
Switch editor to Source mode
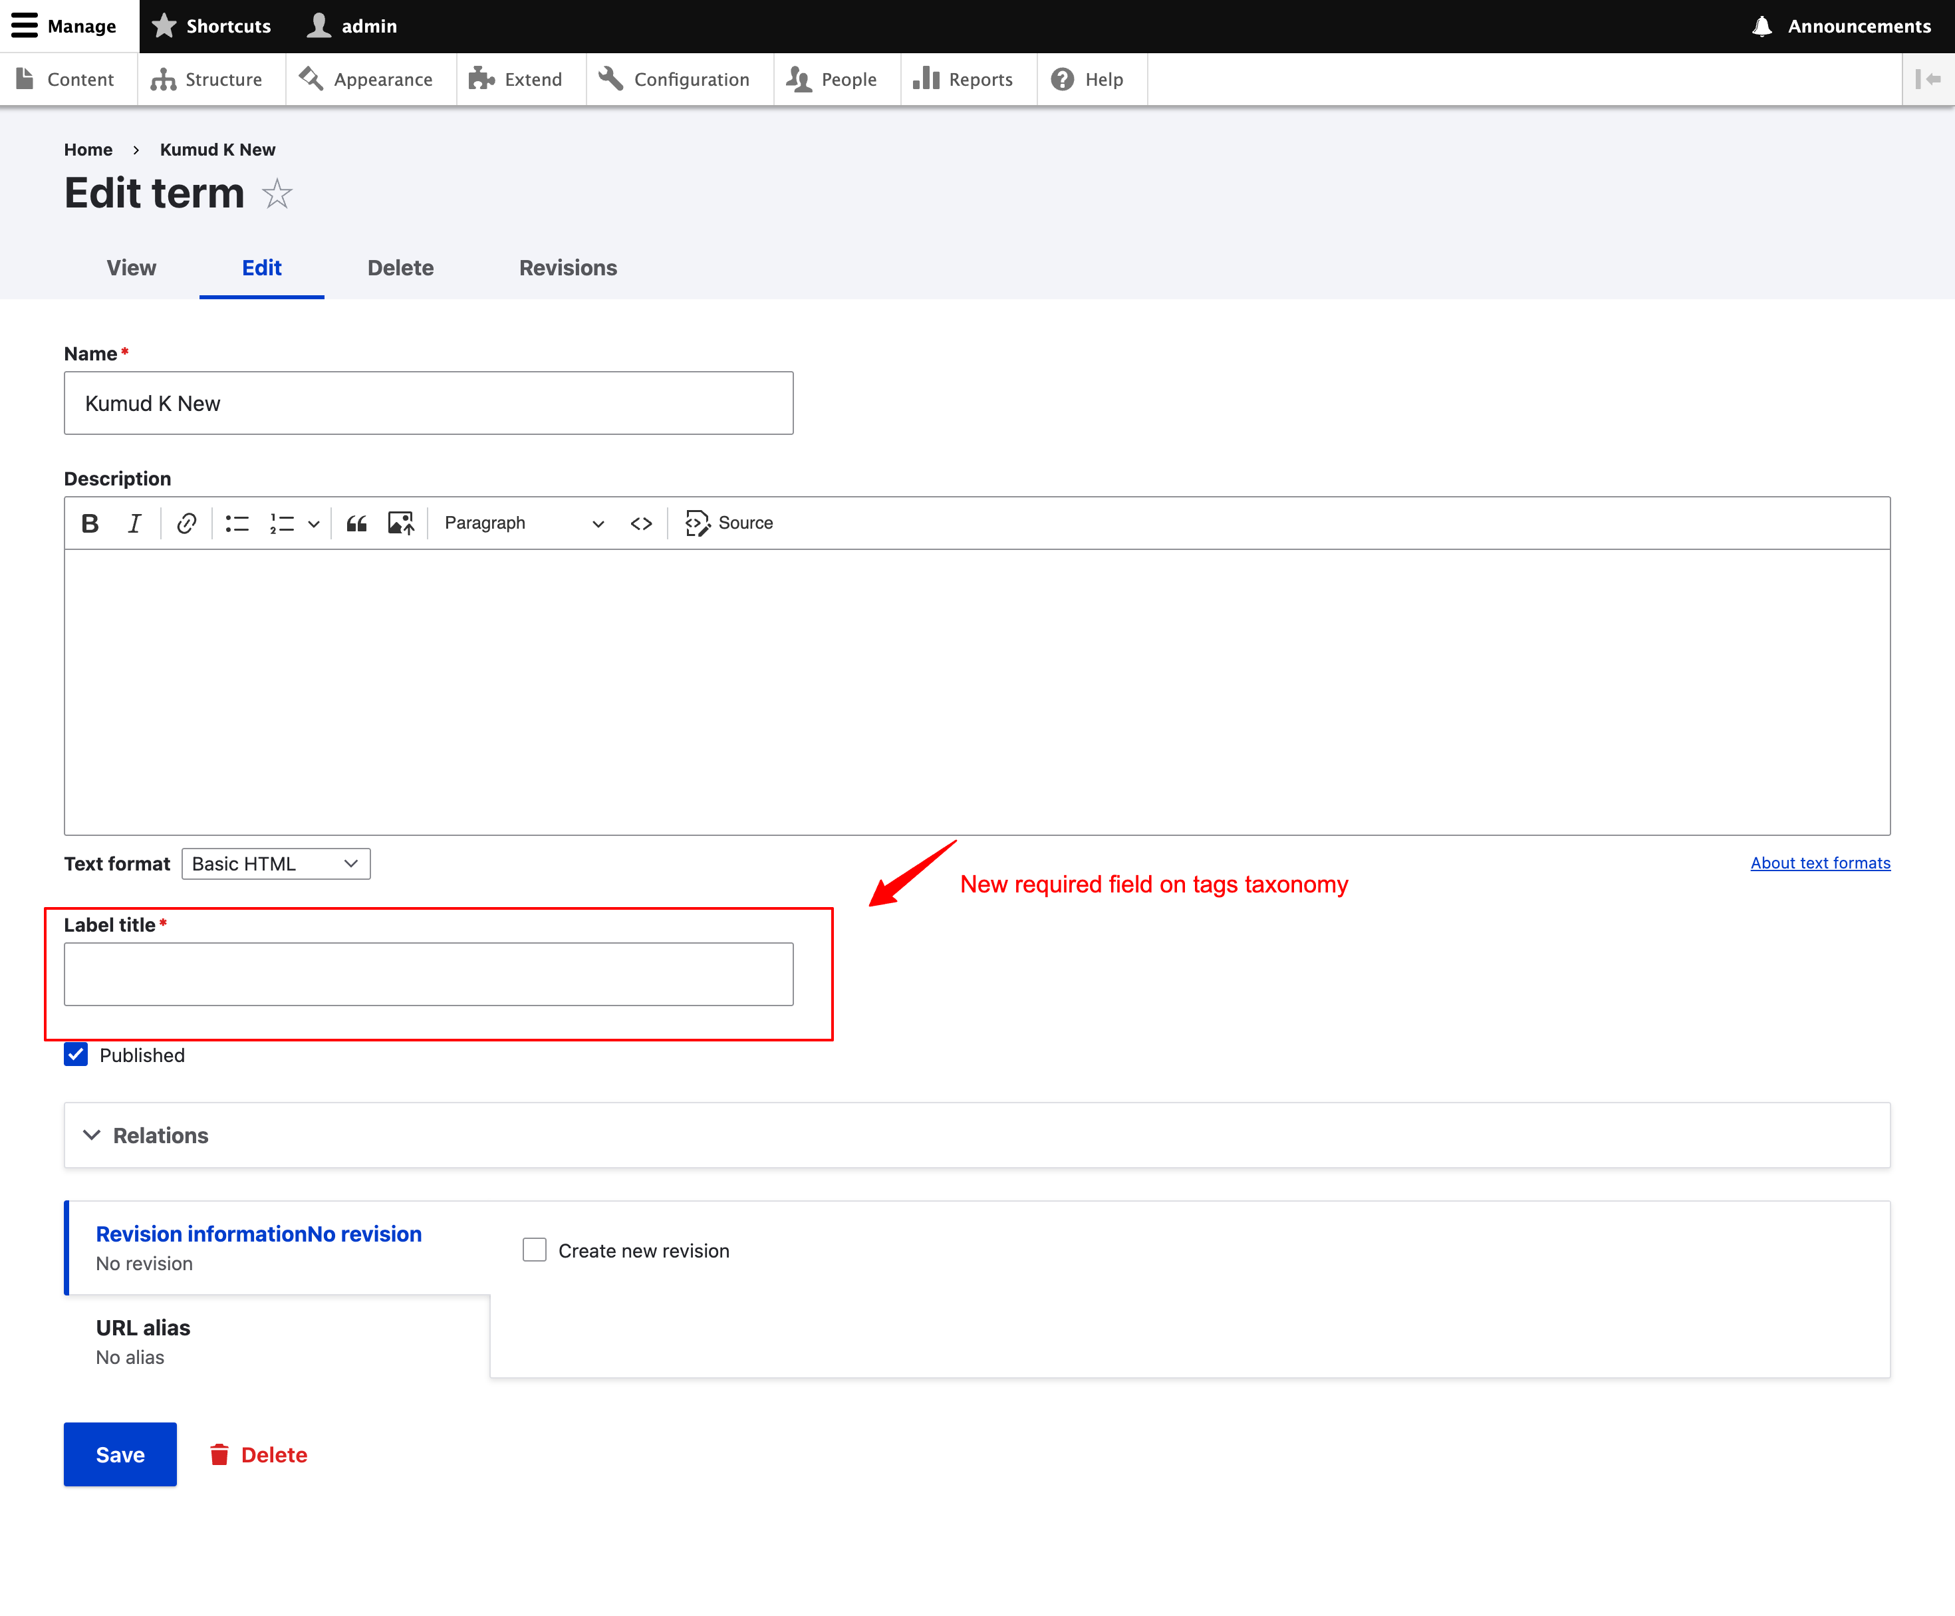(x=729, y=523)
